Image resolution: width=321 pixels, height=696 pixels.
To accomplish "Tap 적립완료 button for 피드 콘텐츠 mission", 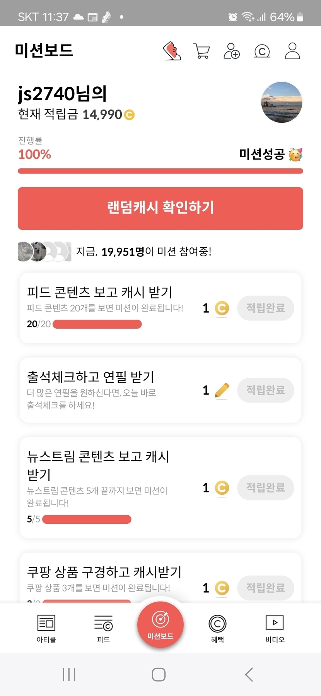I will (266, 308).
